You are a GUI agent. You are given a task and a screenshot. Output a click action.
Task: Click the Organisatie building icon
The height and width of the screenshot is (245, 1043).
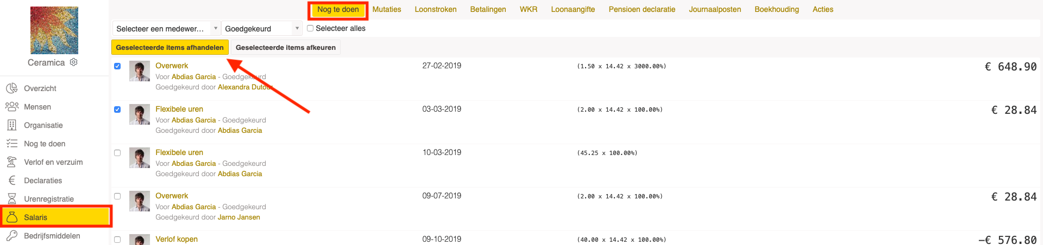point(11,125)
